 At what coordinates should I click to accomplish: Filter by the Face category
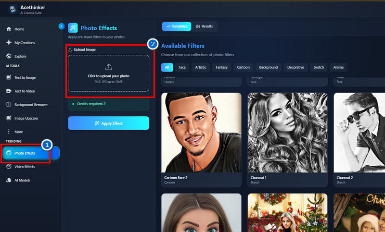182,67
